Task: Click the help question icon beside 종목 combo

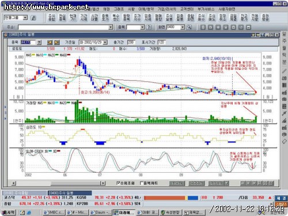Action: tap(149, 27)
